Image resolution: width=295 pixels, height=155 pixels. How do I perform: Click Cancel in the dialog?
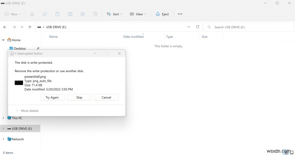coord(106,97)
